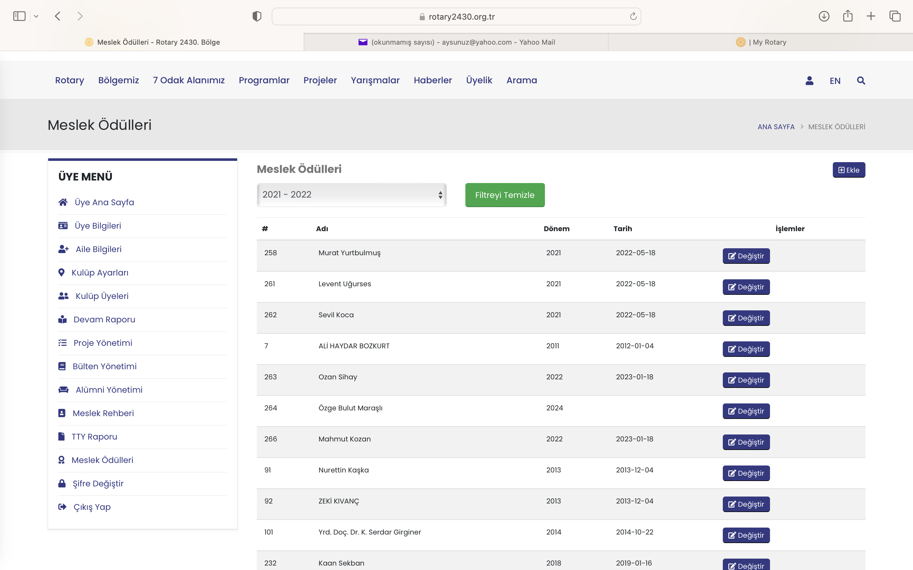913x570 pixels.
Task: Click the Kulüp Ayarları map pin icon
Action: coord(62,273)
